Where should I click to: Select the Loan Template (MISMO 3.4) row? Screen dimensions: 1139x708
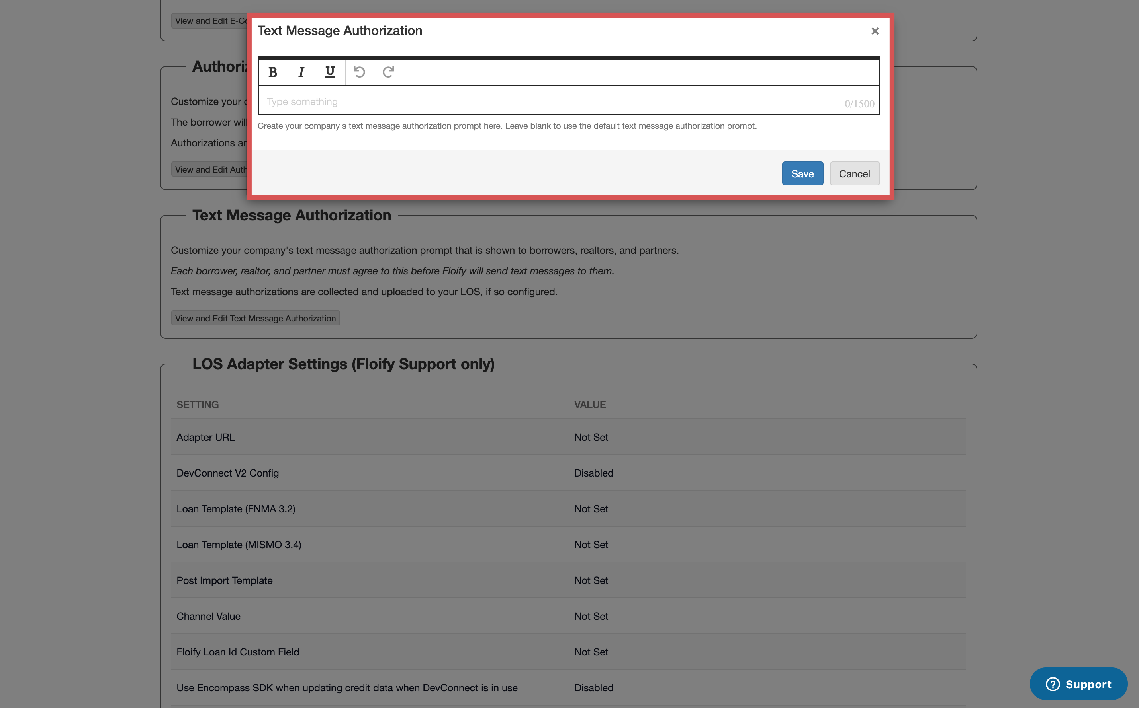point(239,544)
